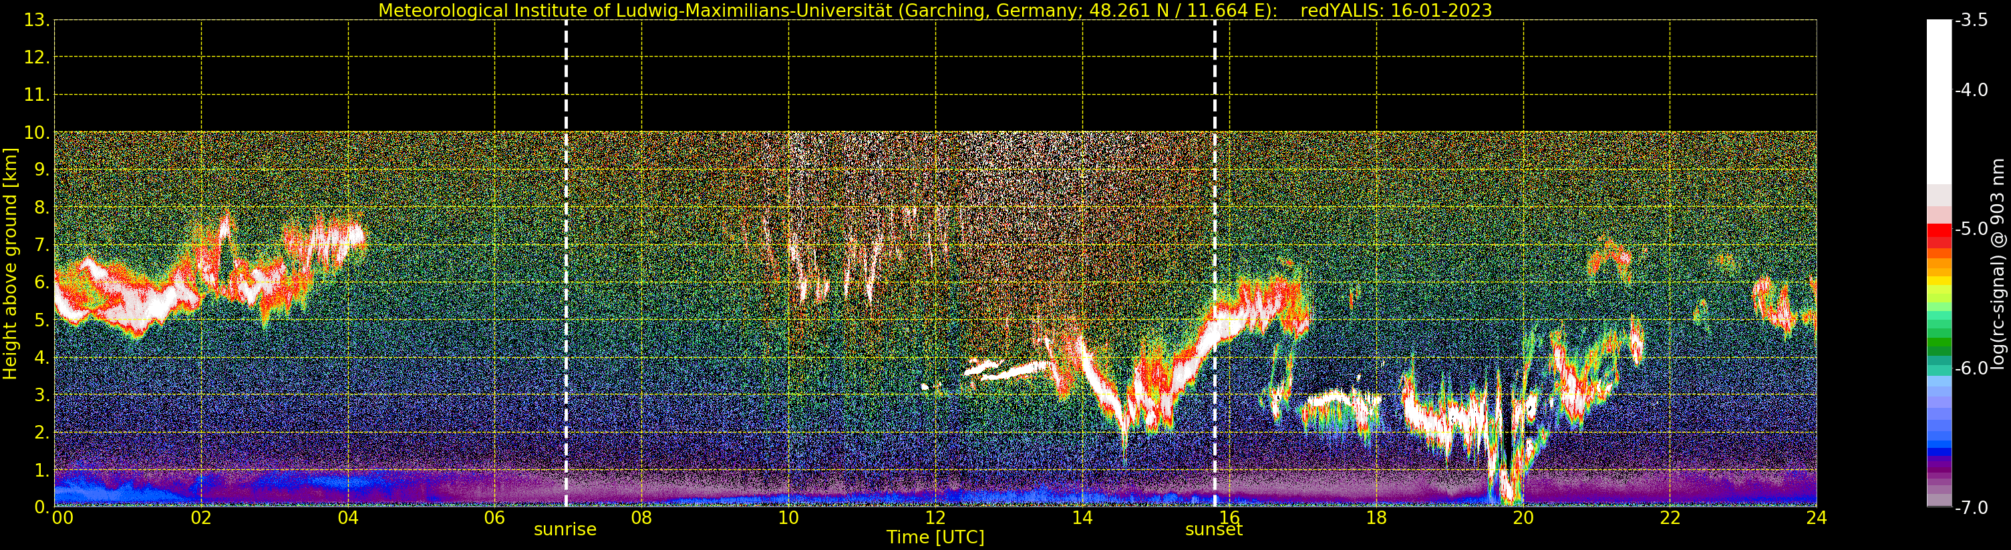The image size is (2011, 550).
Task: Click the '3.' height tick label
Action: coord(41,394)
